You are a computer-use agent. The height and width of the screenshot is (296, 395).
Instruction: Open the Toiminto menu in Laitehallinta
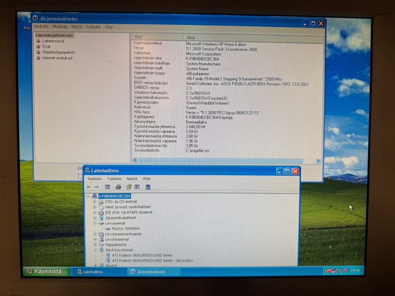(114, 179)
